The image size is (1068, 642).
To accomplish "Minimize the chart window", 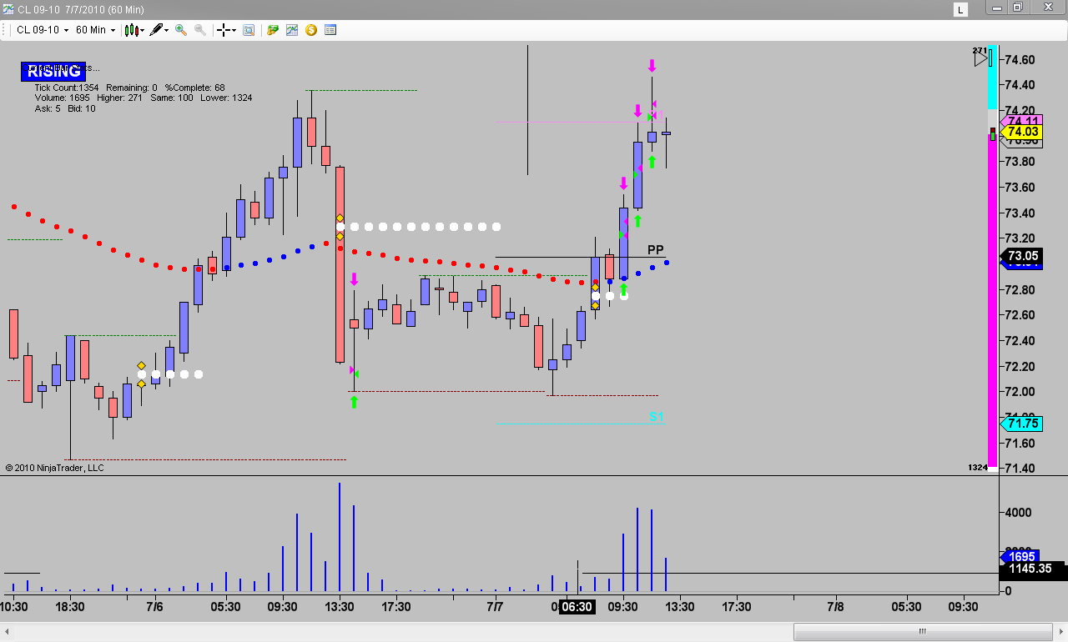I will coord(996,8).
